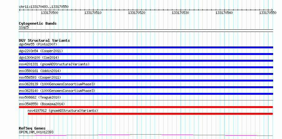This screenshot has height=139, width=282.
Task: Click ruler position 133170510
Action: pyautogui.click(x=93, y=13)
